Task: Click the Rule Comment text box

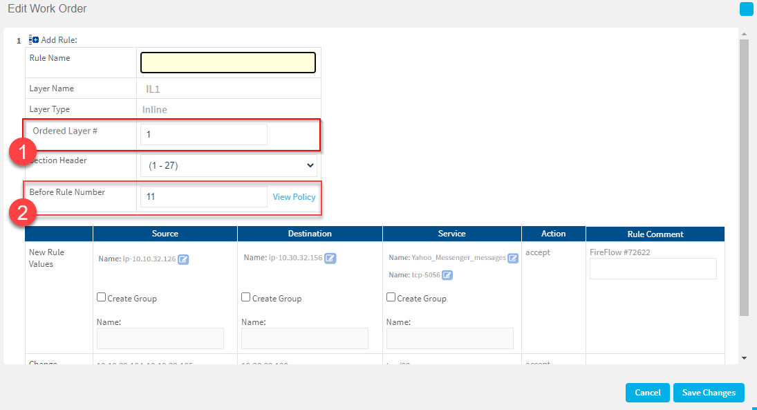Action: 653,269
